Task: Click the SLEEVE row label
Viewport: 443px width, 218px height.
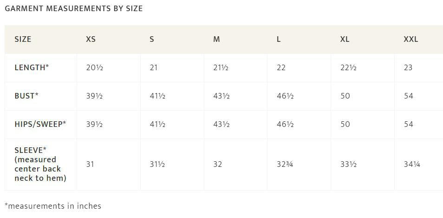Action: click(40, 164)
